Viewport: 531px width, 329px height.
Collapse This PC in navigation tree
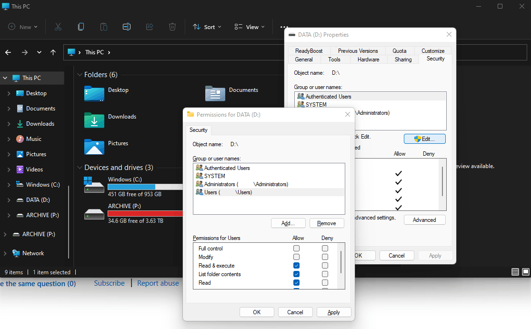coord(5,78)
